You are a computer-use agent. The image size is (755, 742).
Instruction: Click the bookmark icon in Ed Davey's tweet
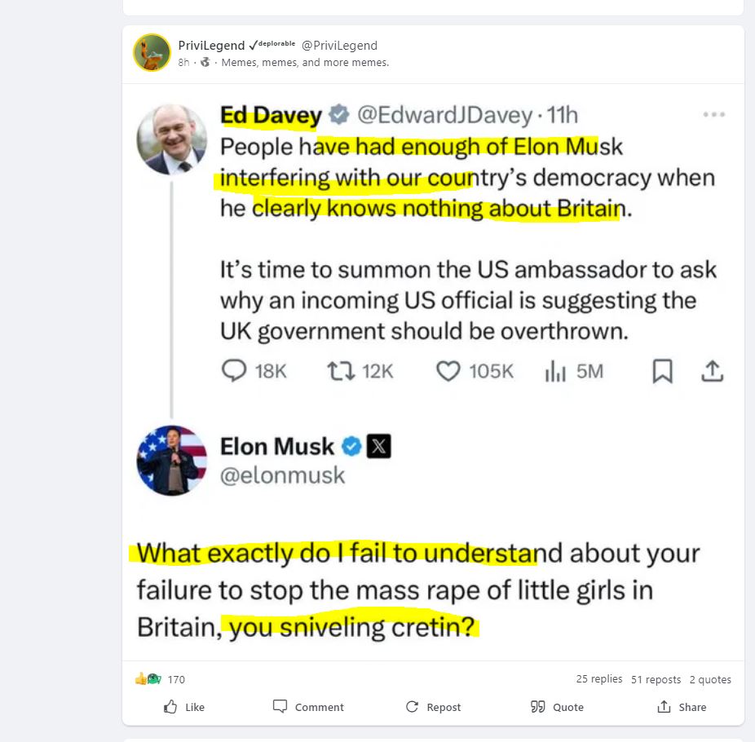(x=662, y=372)
